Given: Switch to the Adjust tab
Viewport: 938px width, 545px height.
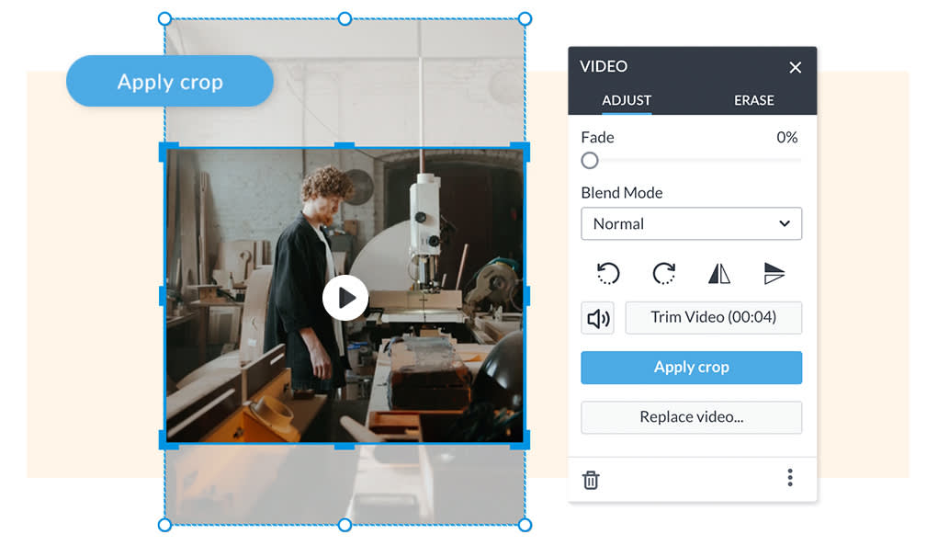Looking at the screenshot, I should point(627,100).
